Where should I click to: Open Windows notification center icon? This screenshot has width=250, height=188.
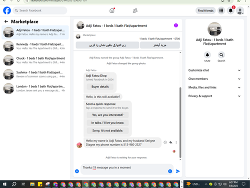pyautogui.click(x=243, y=184)
